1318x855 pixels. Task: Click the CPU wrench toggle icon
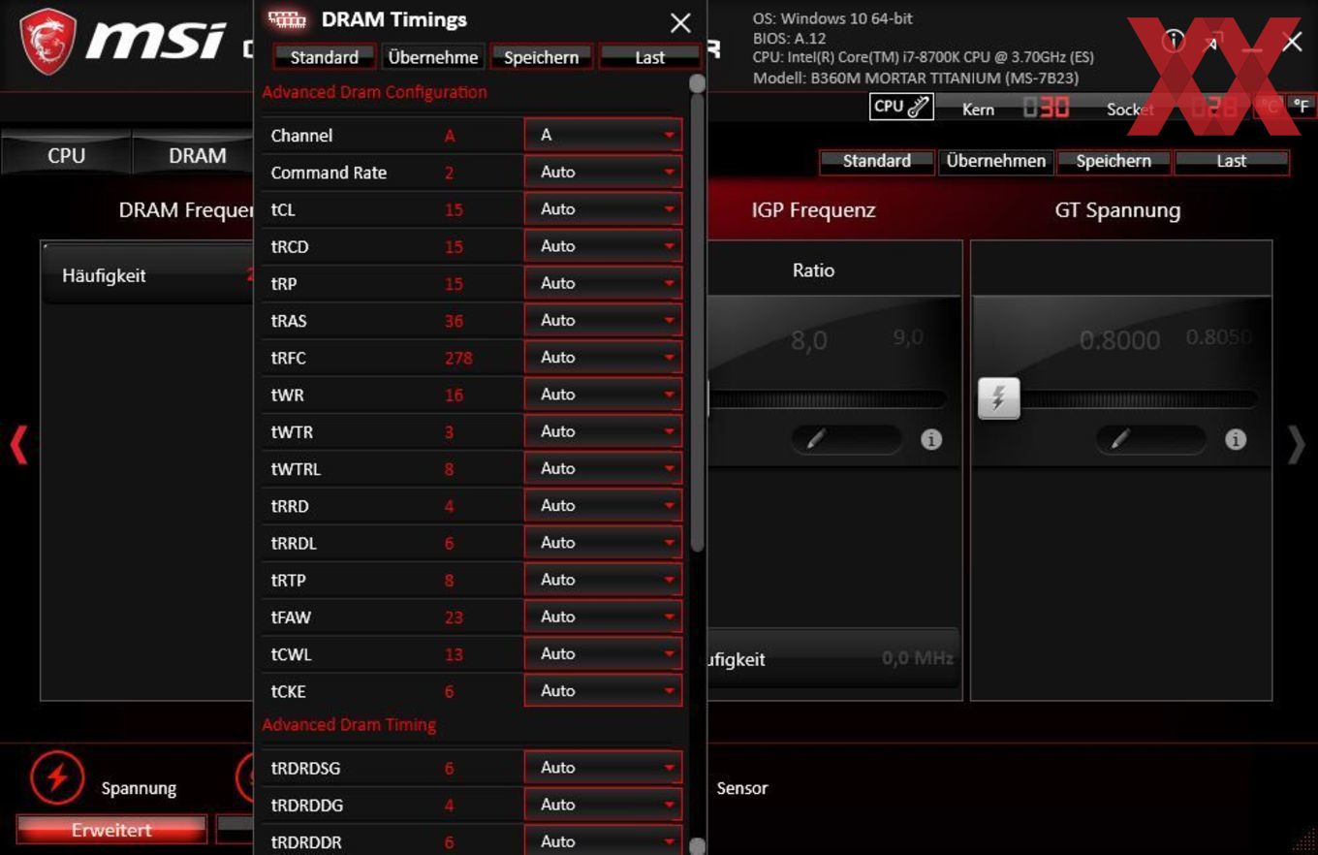click(901, 107)
